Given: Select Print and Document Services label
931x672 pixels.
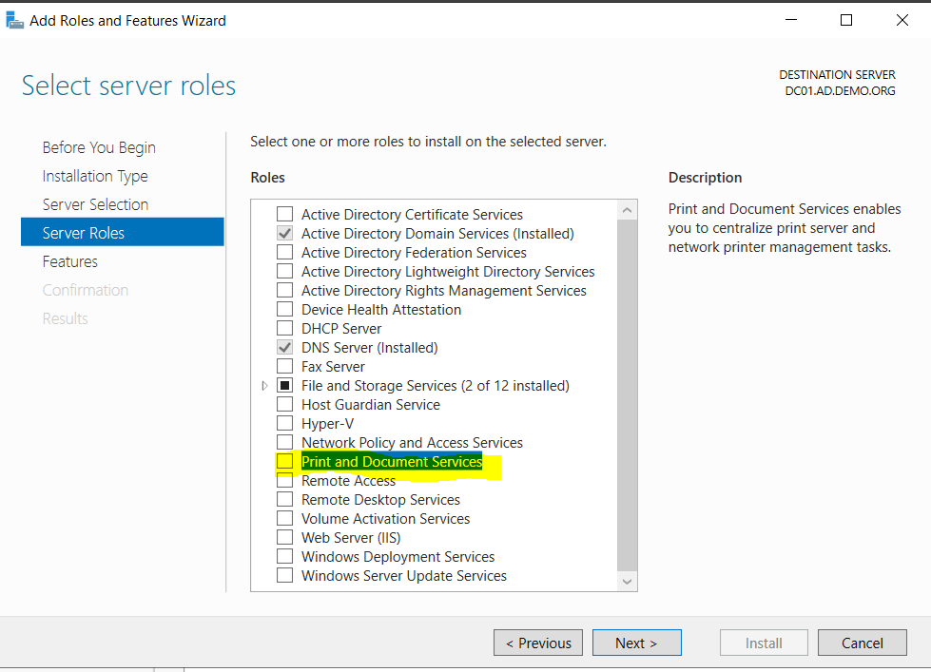Looking at the screenshot, I should click(x=392, y=461).
